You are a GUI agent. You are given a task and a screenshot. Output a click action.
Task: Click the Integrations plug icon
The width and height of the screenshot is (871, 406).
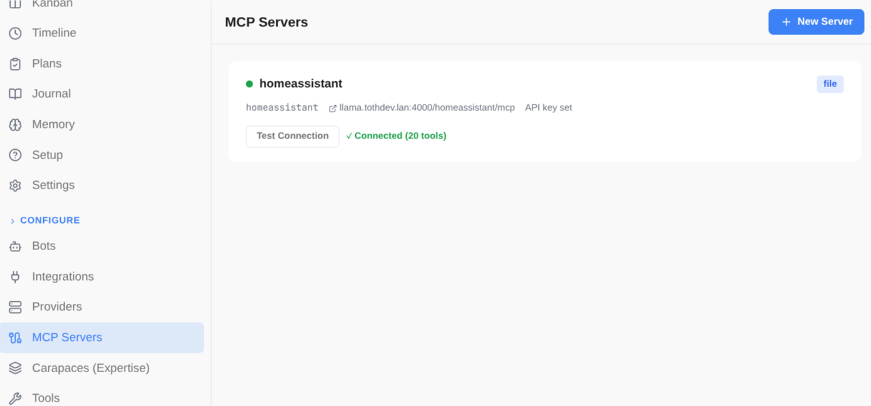pos(14,276)
